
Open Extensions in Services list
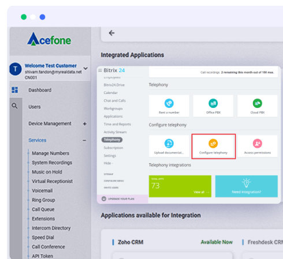coord(43,219)
